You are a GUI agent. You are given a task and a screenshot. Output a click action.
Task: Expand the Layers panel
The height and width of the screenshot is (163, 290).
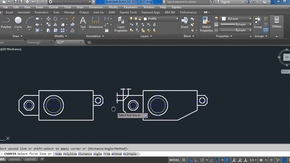click(x=146, y=36)
